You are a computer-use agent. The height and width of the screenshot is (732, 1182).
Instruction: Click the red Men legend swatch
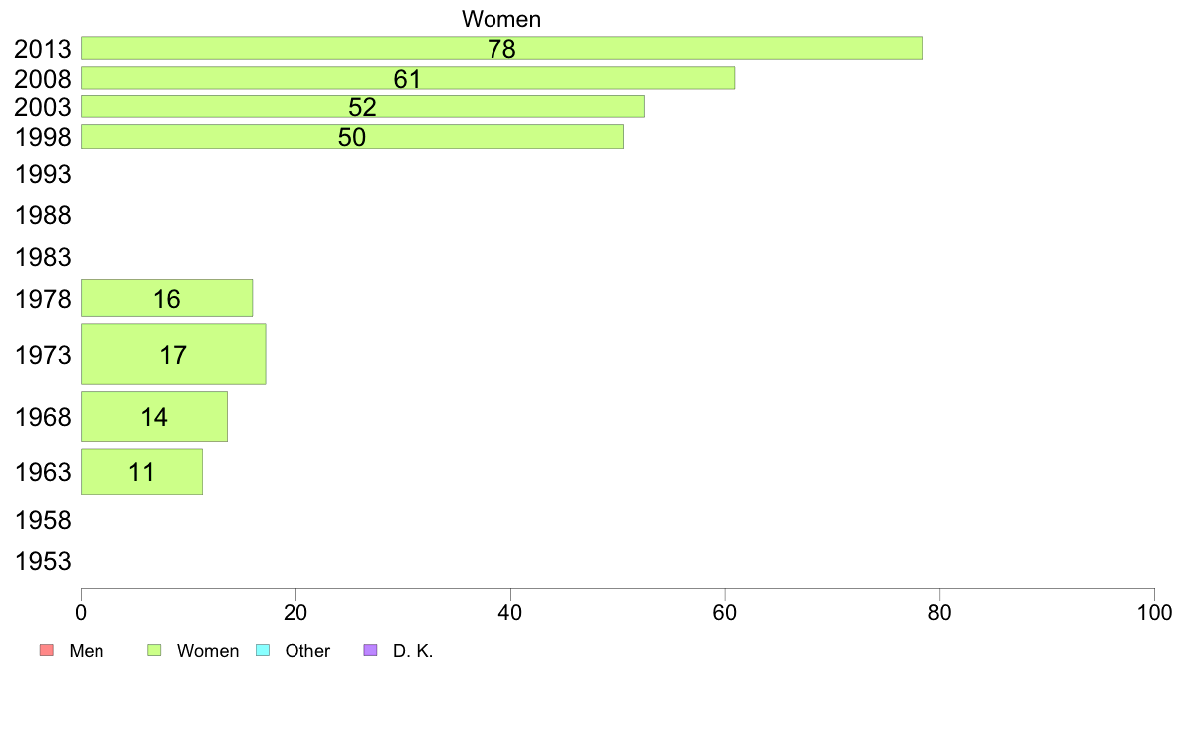point(47,650)
